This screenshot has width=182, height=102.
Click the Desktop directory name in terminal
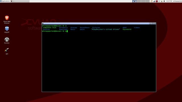click(46, 29)
